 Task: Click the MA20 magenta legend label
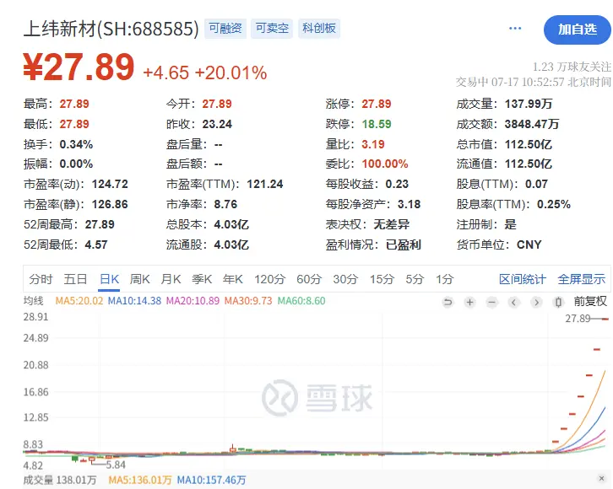pyautogui.click(x=191, y=301)
